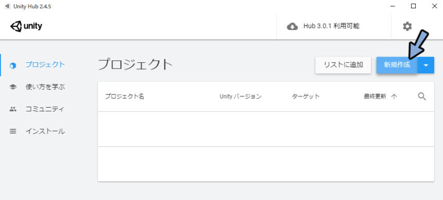Maximize the Unity Hub window
Viewport: 443px width, 200px height.
pyautogui.click(x=413, y=6)
